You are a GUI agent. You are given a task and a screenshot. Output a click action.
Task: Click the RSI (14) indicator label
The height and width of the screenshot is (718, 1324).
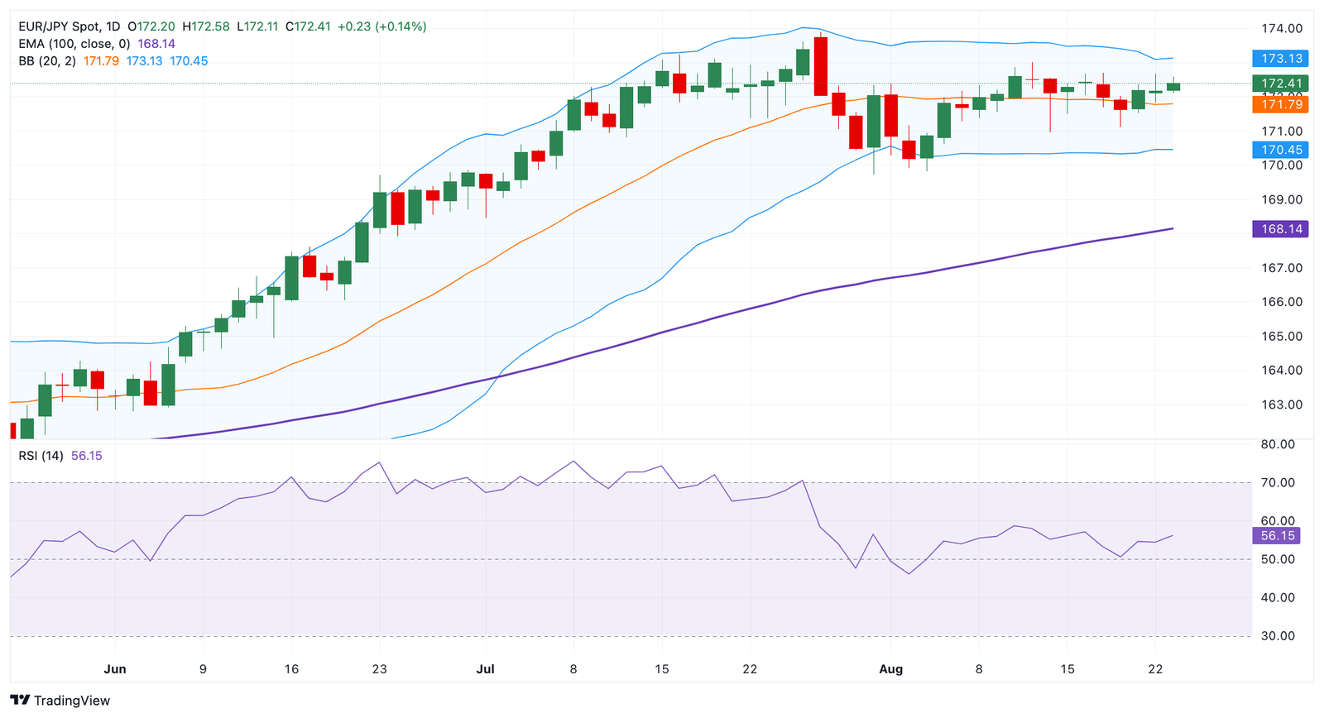[x=41, y=456]
